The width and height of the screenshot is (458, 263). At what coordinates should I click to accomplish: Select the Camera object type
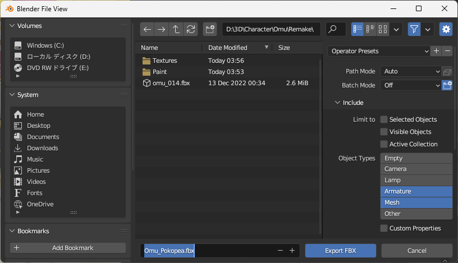[416, 169]
